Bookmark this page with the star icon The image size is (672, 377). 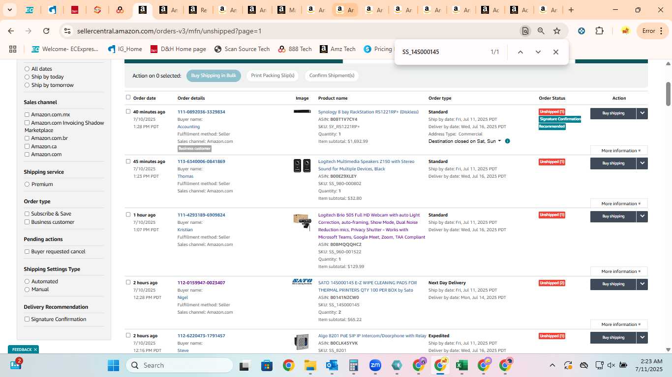(x=557, y=31)
